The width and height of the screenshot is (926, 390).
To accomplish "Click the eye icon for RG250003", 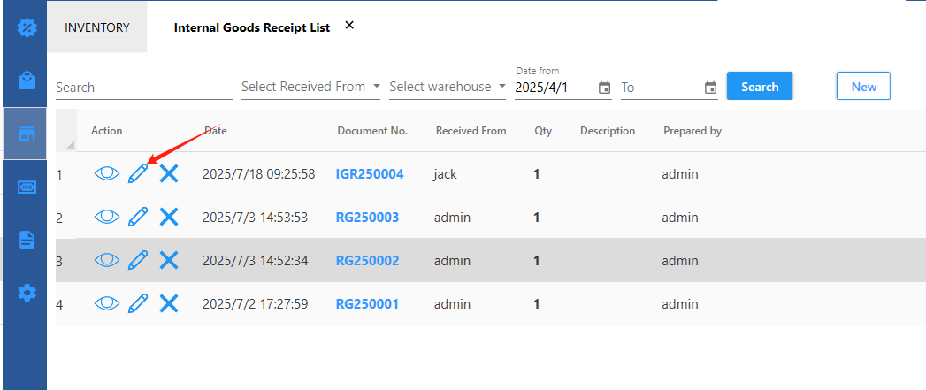I will [106, 218].
